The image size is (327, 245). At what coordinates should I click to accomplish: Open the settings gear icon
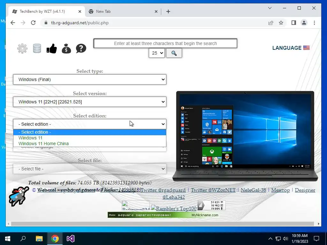tap(22, 48)
